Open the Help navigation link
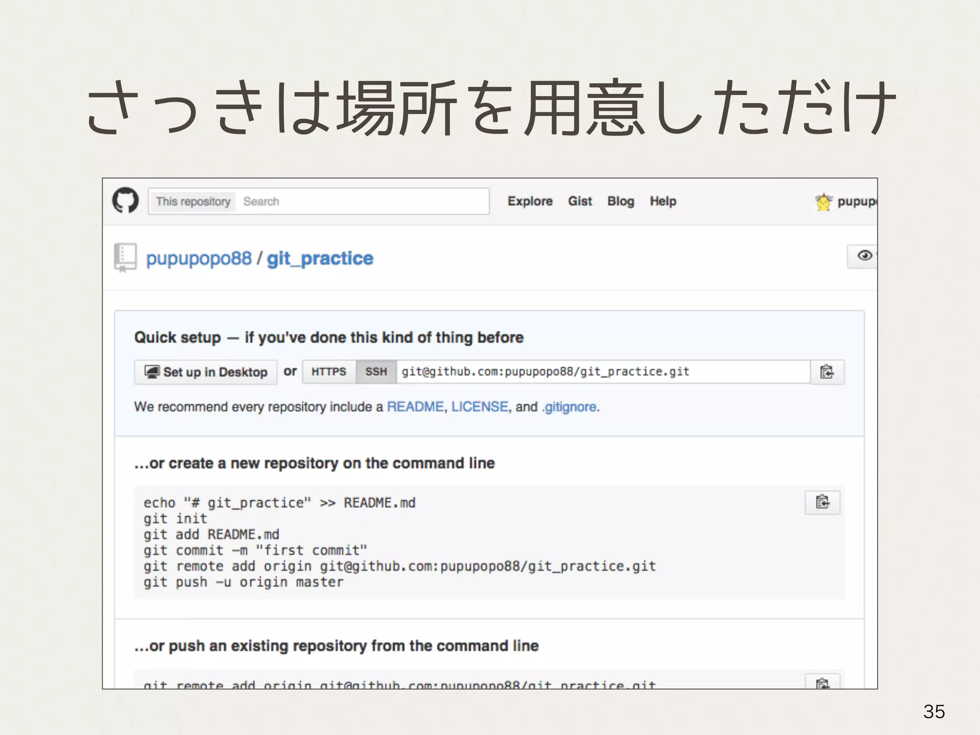Screen dimensions: 980x735 pyautogui.click(x=662, y=201)
